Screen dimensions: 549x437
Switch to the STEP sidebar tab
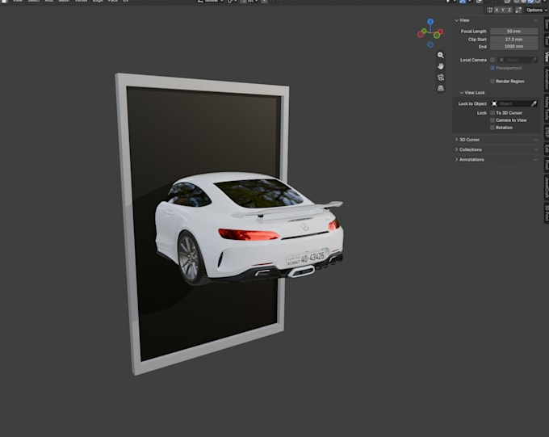pos(547,132)
